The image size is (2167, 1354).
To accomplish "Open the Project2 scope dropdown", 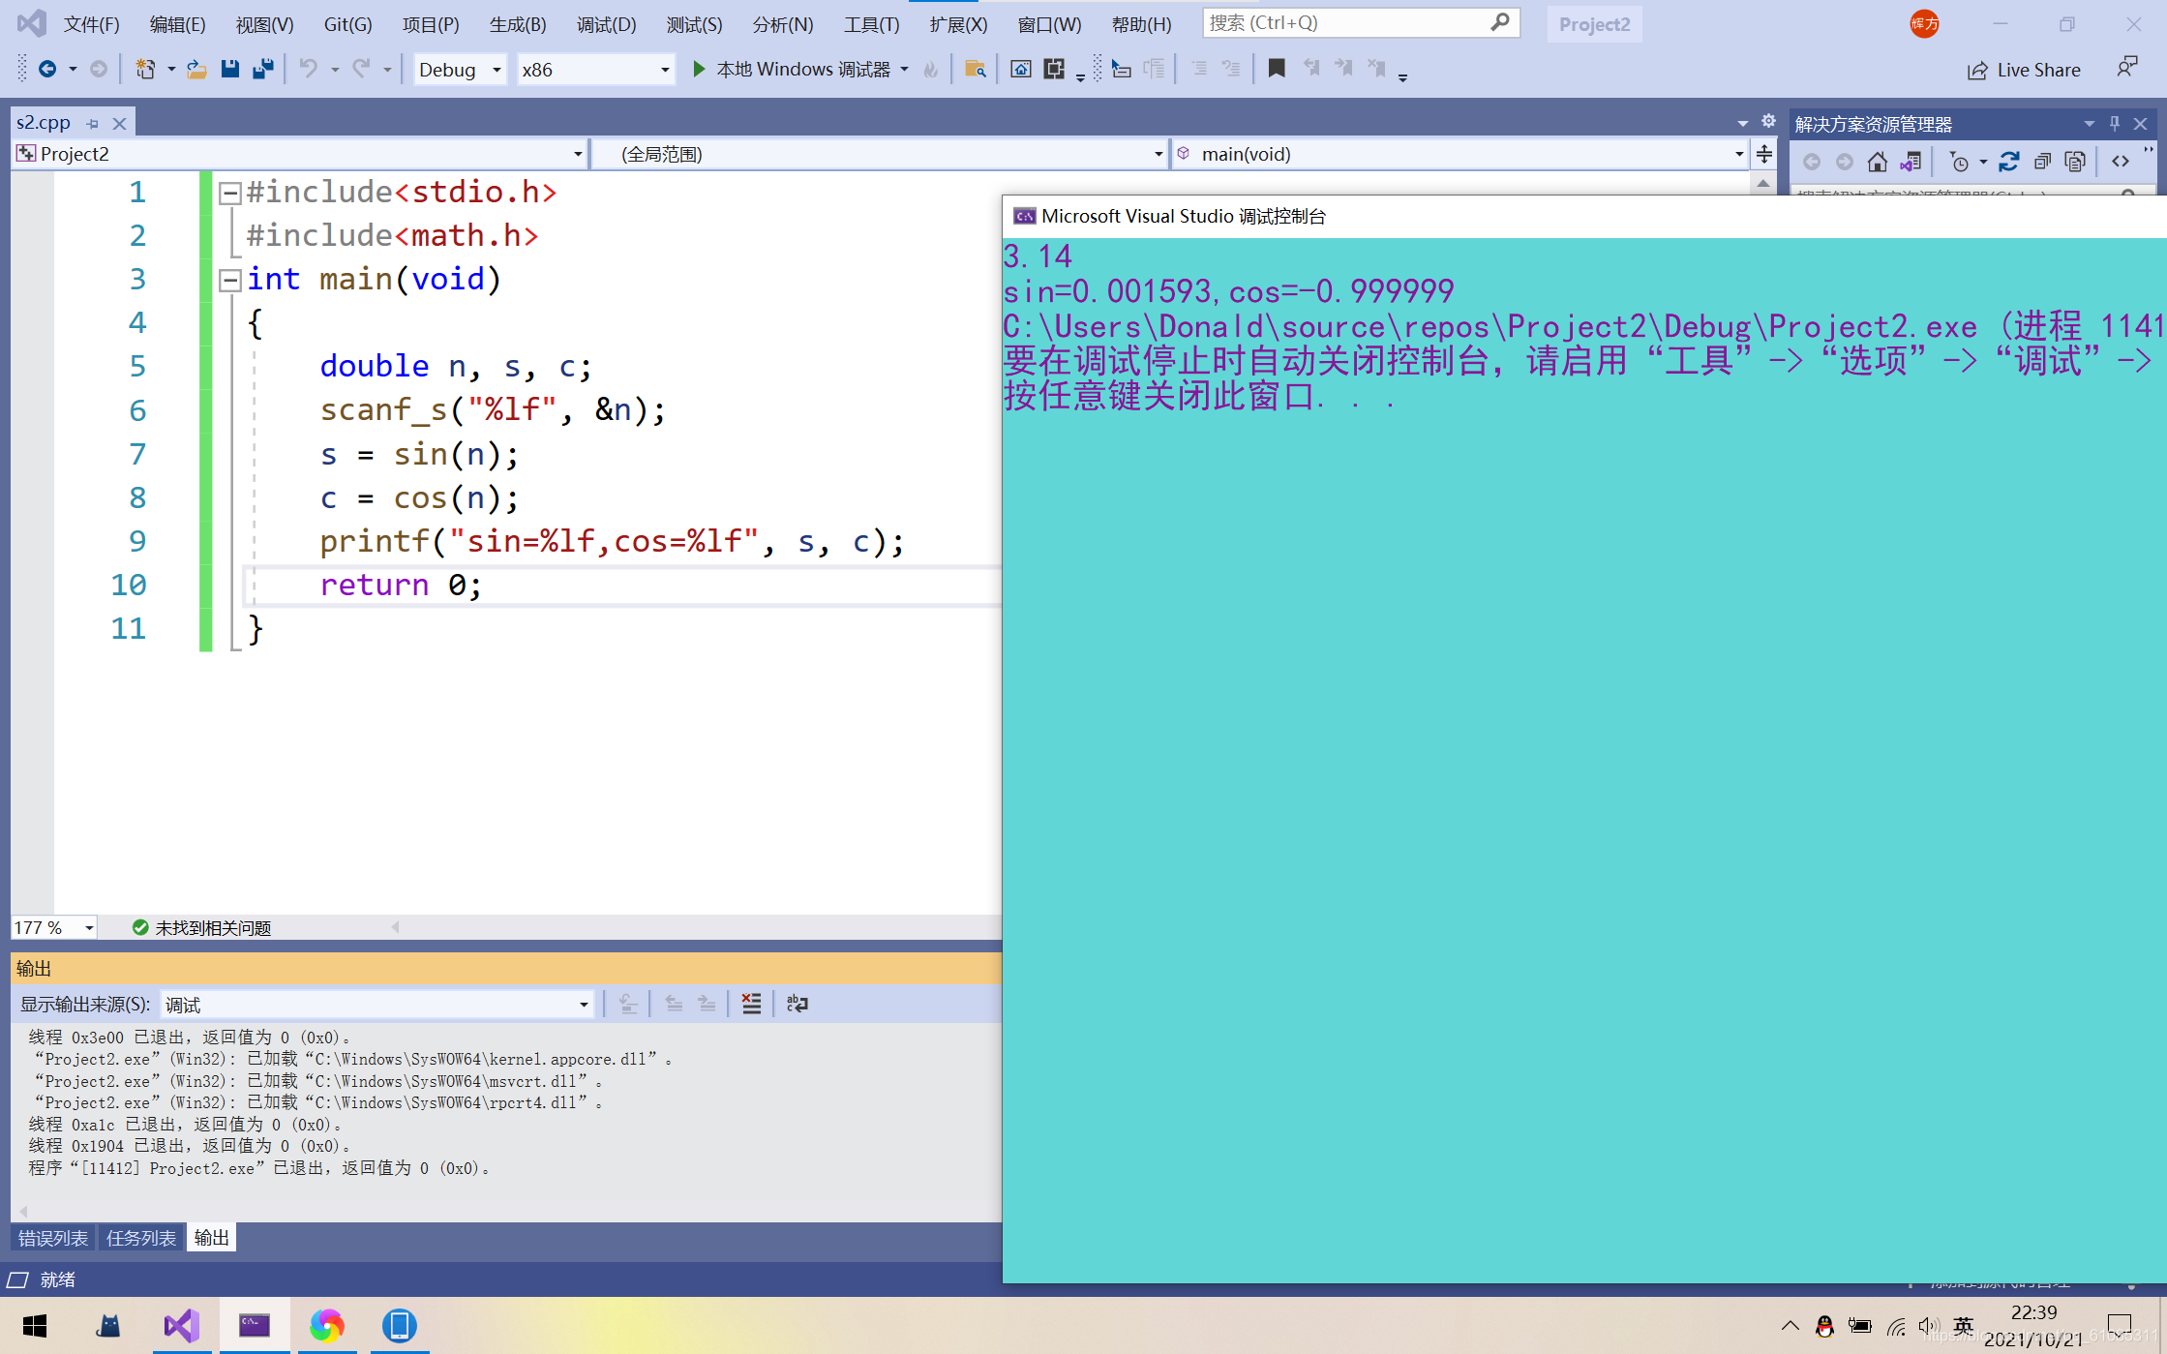I will coord(300,154).
